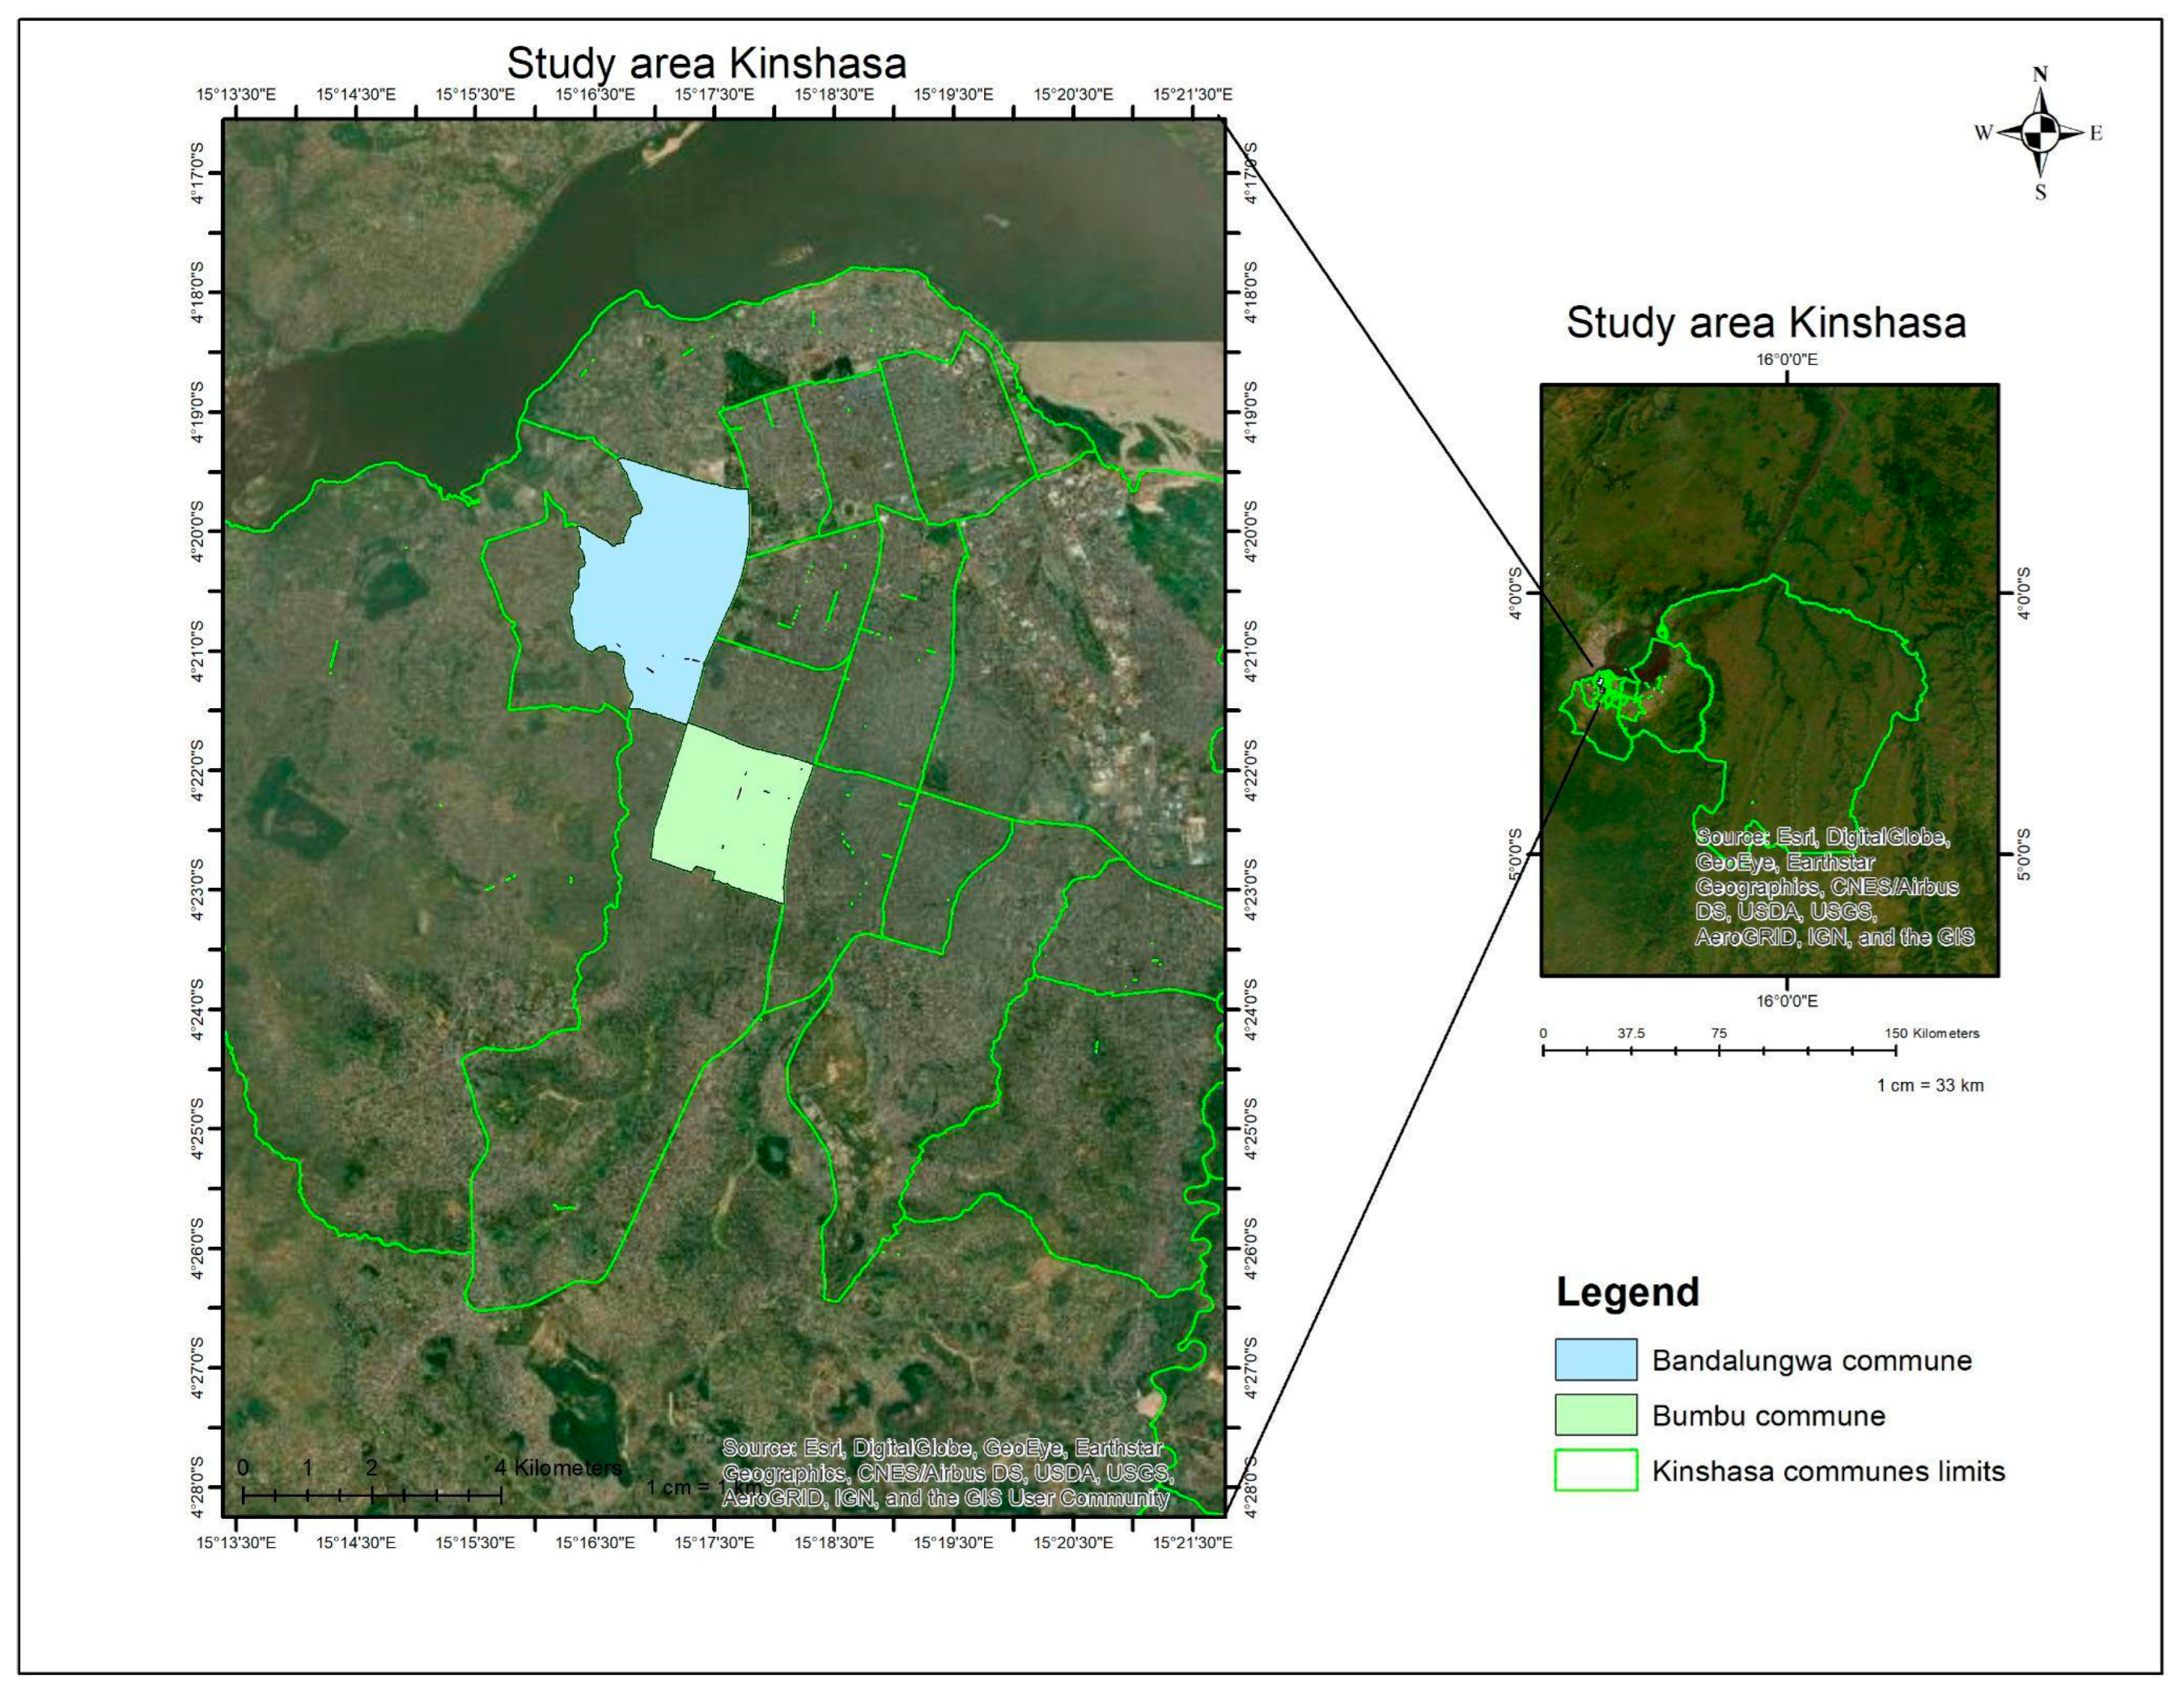
Task: Click the Legend heading text
Action: (x=1627, y=1292)
